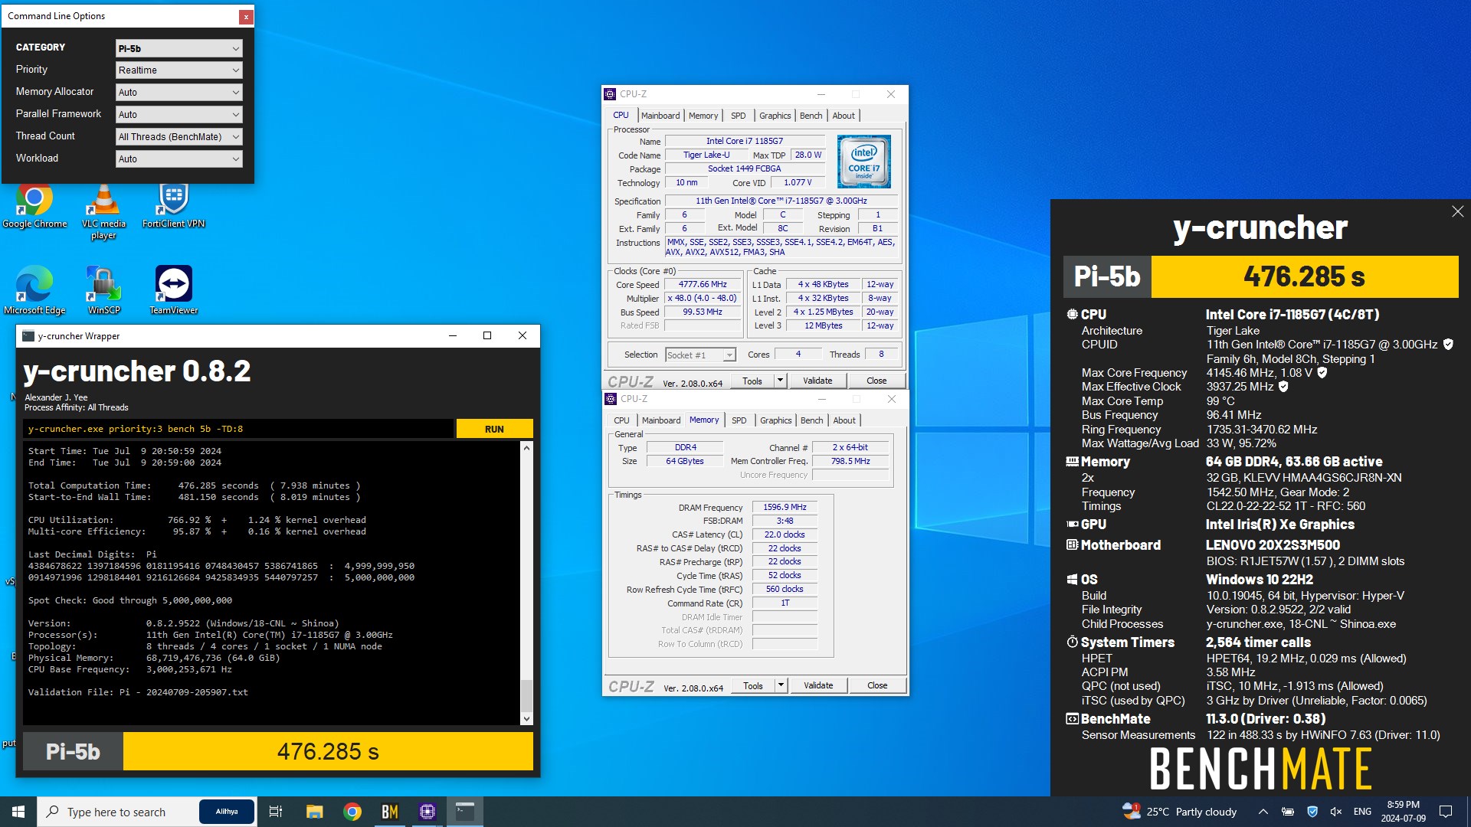
Task: Open the Thread Count dropdown
Action: pyautogui.click(x=179, y=137)
